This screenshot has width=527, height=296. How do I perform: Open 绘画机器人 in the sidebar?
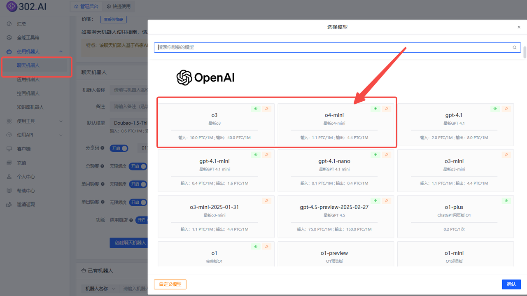28,93
